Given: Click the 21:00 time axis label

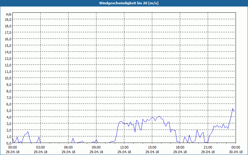Looking at the screenshot, I should [208, 148].
